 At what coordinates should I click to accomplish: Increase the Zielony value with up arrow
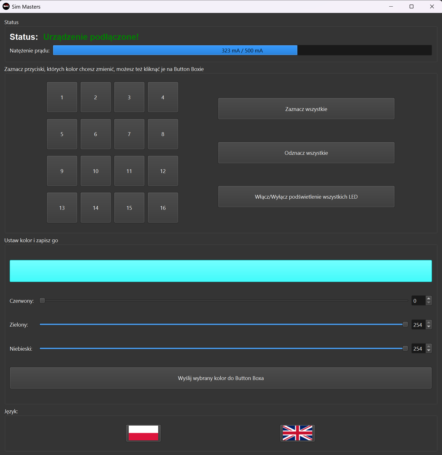(429, 323)
